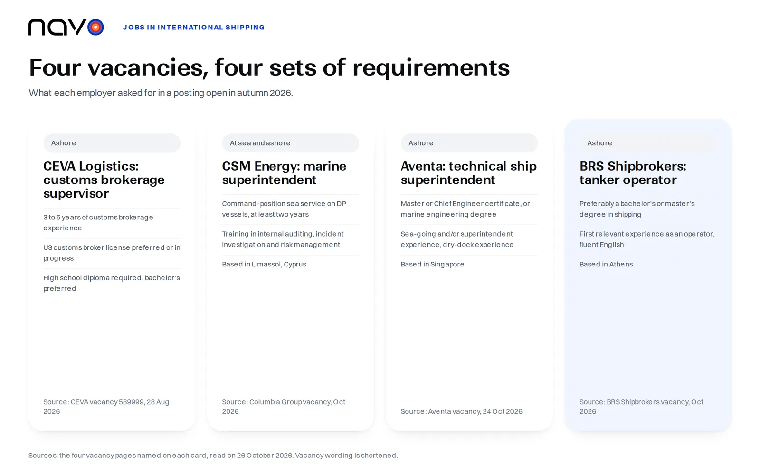Click 'Sea-going and/or superintendent experience' requirement
This screenshot has height=475, width=760.
coord(457,239)
